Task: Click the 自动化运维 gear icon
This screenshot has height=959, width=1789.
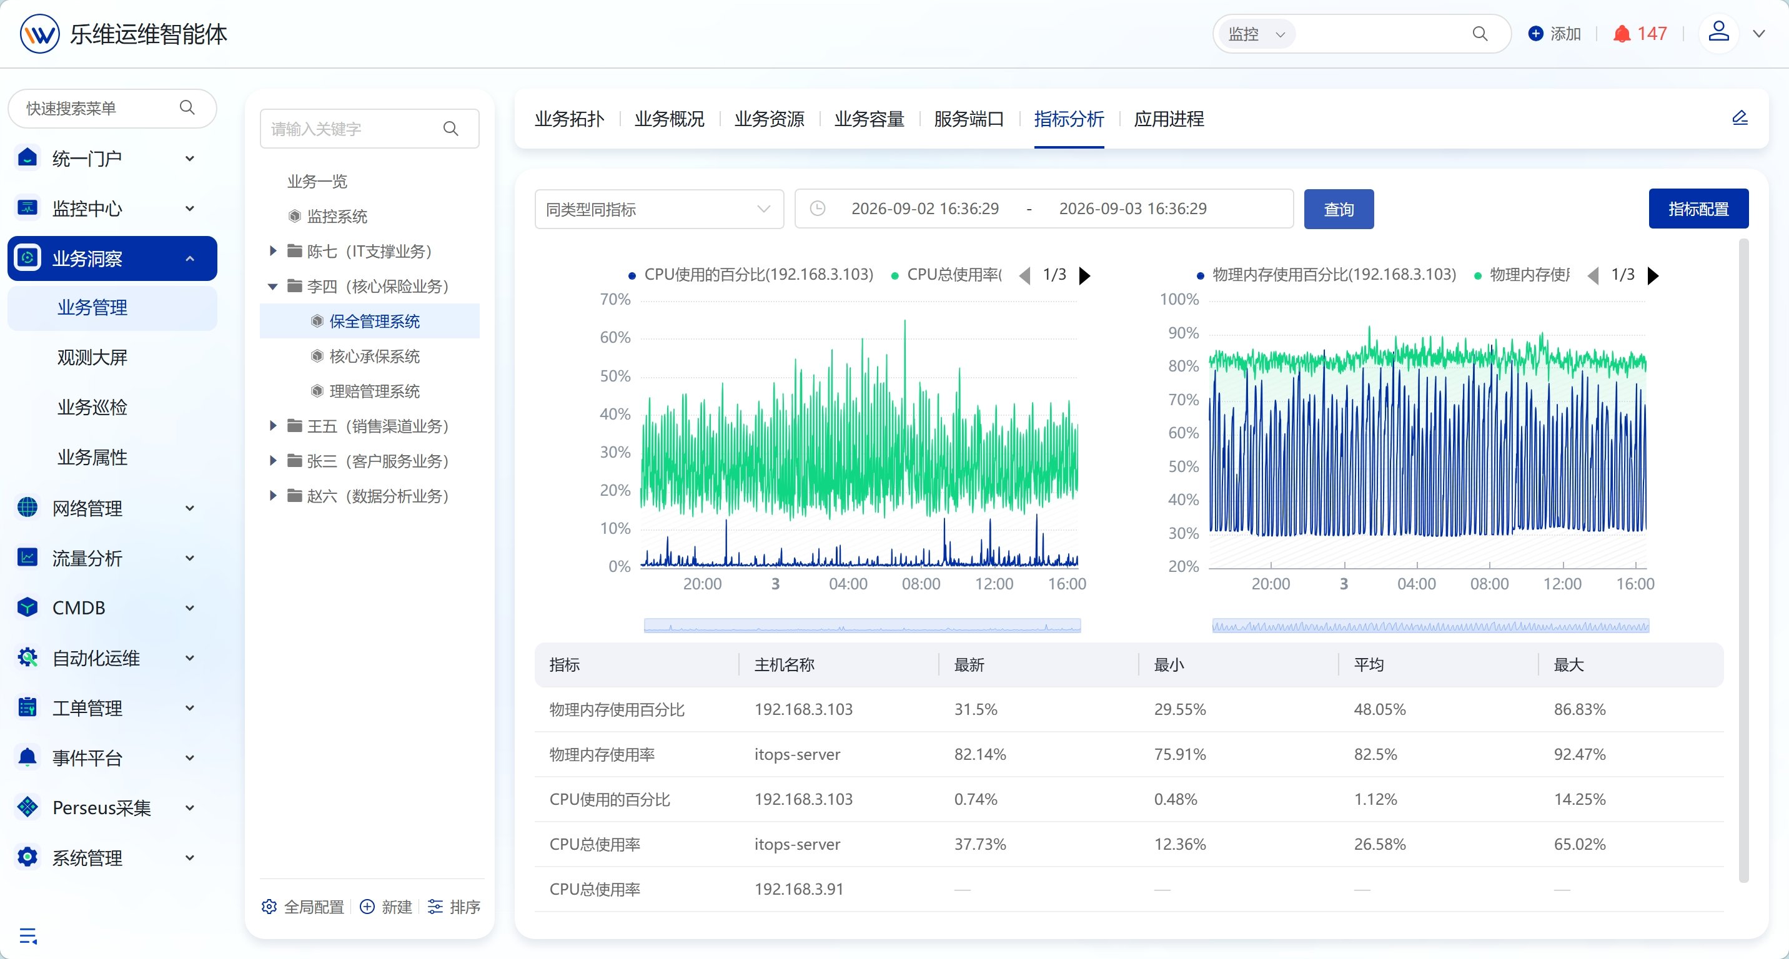Action: 27,657
